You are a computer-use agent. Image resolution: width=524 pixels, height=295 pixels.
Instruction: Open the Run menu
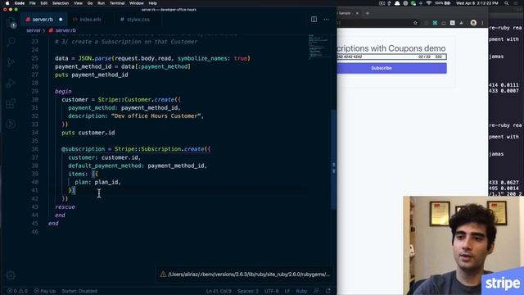(x=101, y=3)
